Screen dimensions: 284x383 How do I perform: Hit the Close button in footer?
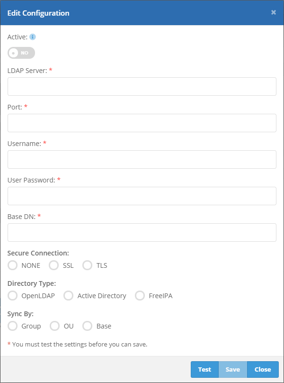[x=263, y=370]
